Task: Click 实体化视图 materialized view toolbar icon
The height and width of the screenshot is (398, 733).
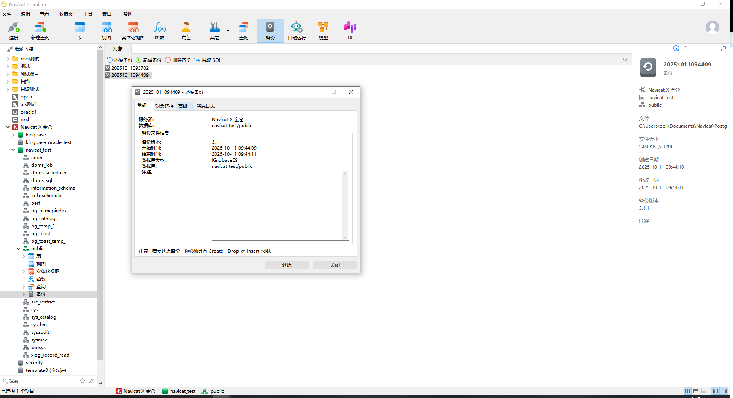Action: (x=133, y=31)
